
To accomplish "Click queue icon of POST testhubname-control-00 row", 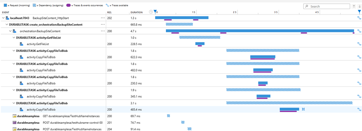I will point(14,122).
